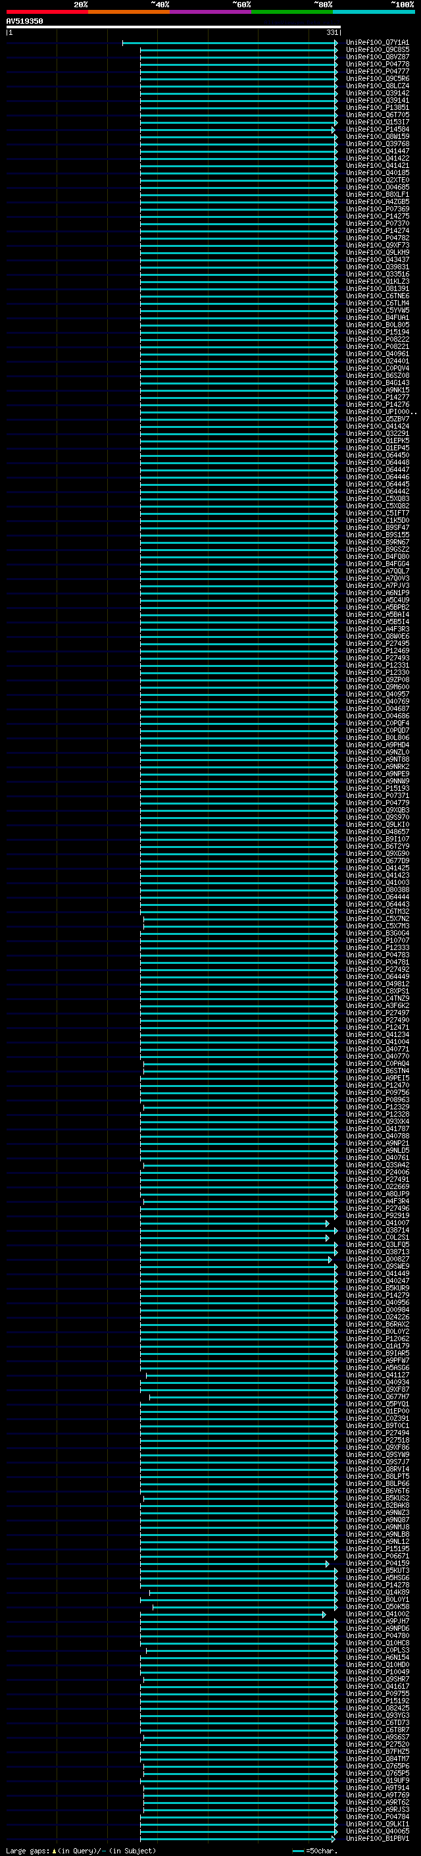This screenshot has width=421, height=1856.
Task: Select hit label UniRef100_P07369
Action: coord(377,209)
